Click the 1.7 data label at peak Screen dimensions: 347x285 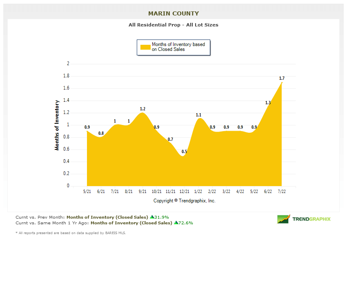pos(282,78)
